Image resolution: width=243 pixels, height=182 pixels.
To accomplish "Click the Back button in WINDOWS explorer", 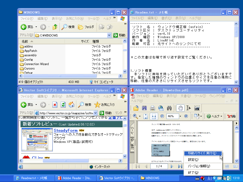I will tap(27, 27).
